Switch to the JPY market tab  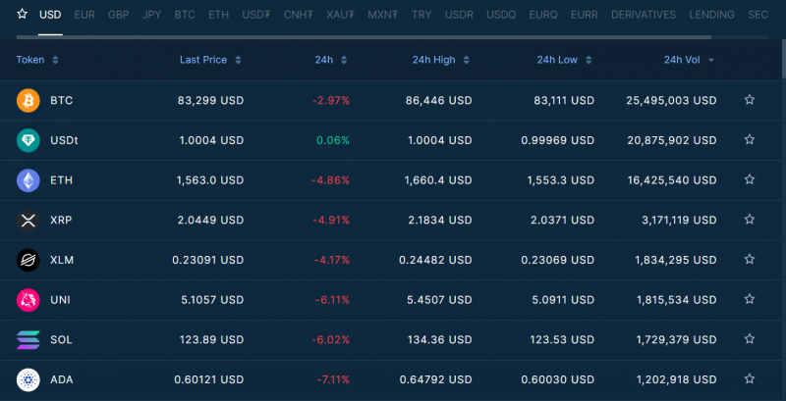[x=151, y=15]
